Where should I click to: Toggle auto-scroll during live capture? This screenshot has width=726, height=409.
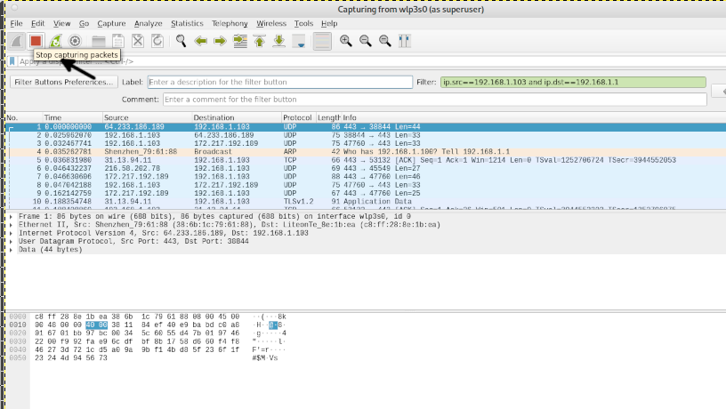pyautogui.click(x=300, y=41)
